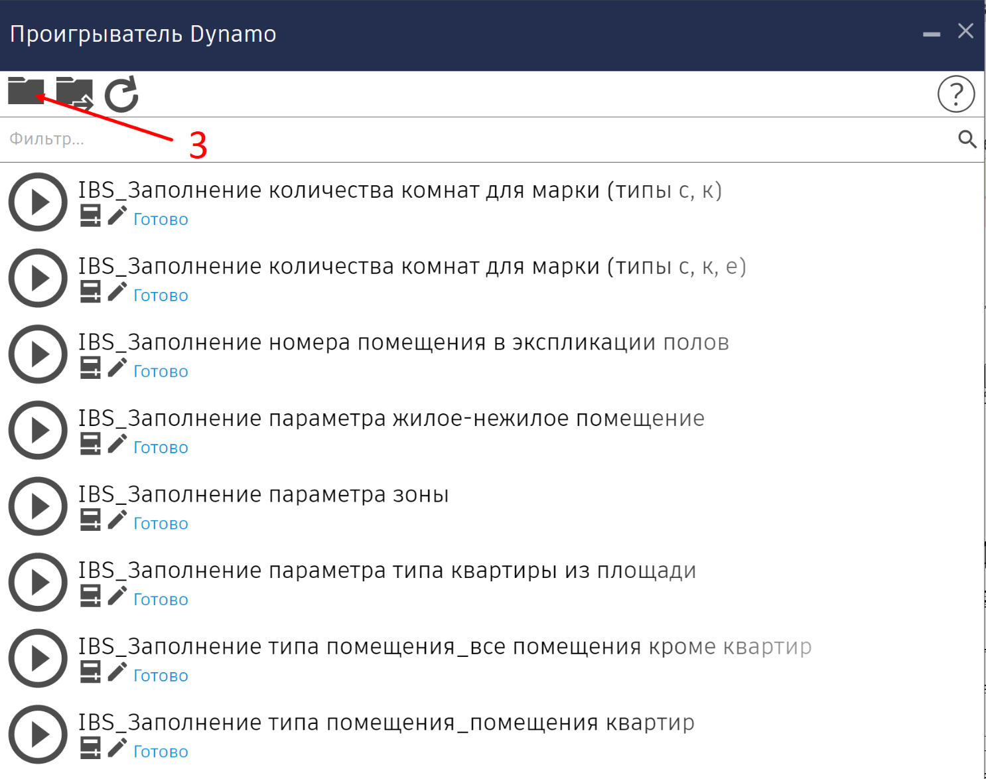
Task: Click Готово under «параметра жилое-нежилое помещение»
Action: [161, 448]
